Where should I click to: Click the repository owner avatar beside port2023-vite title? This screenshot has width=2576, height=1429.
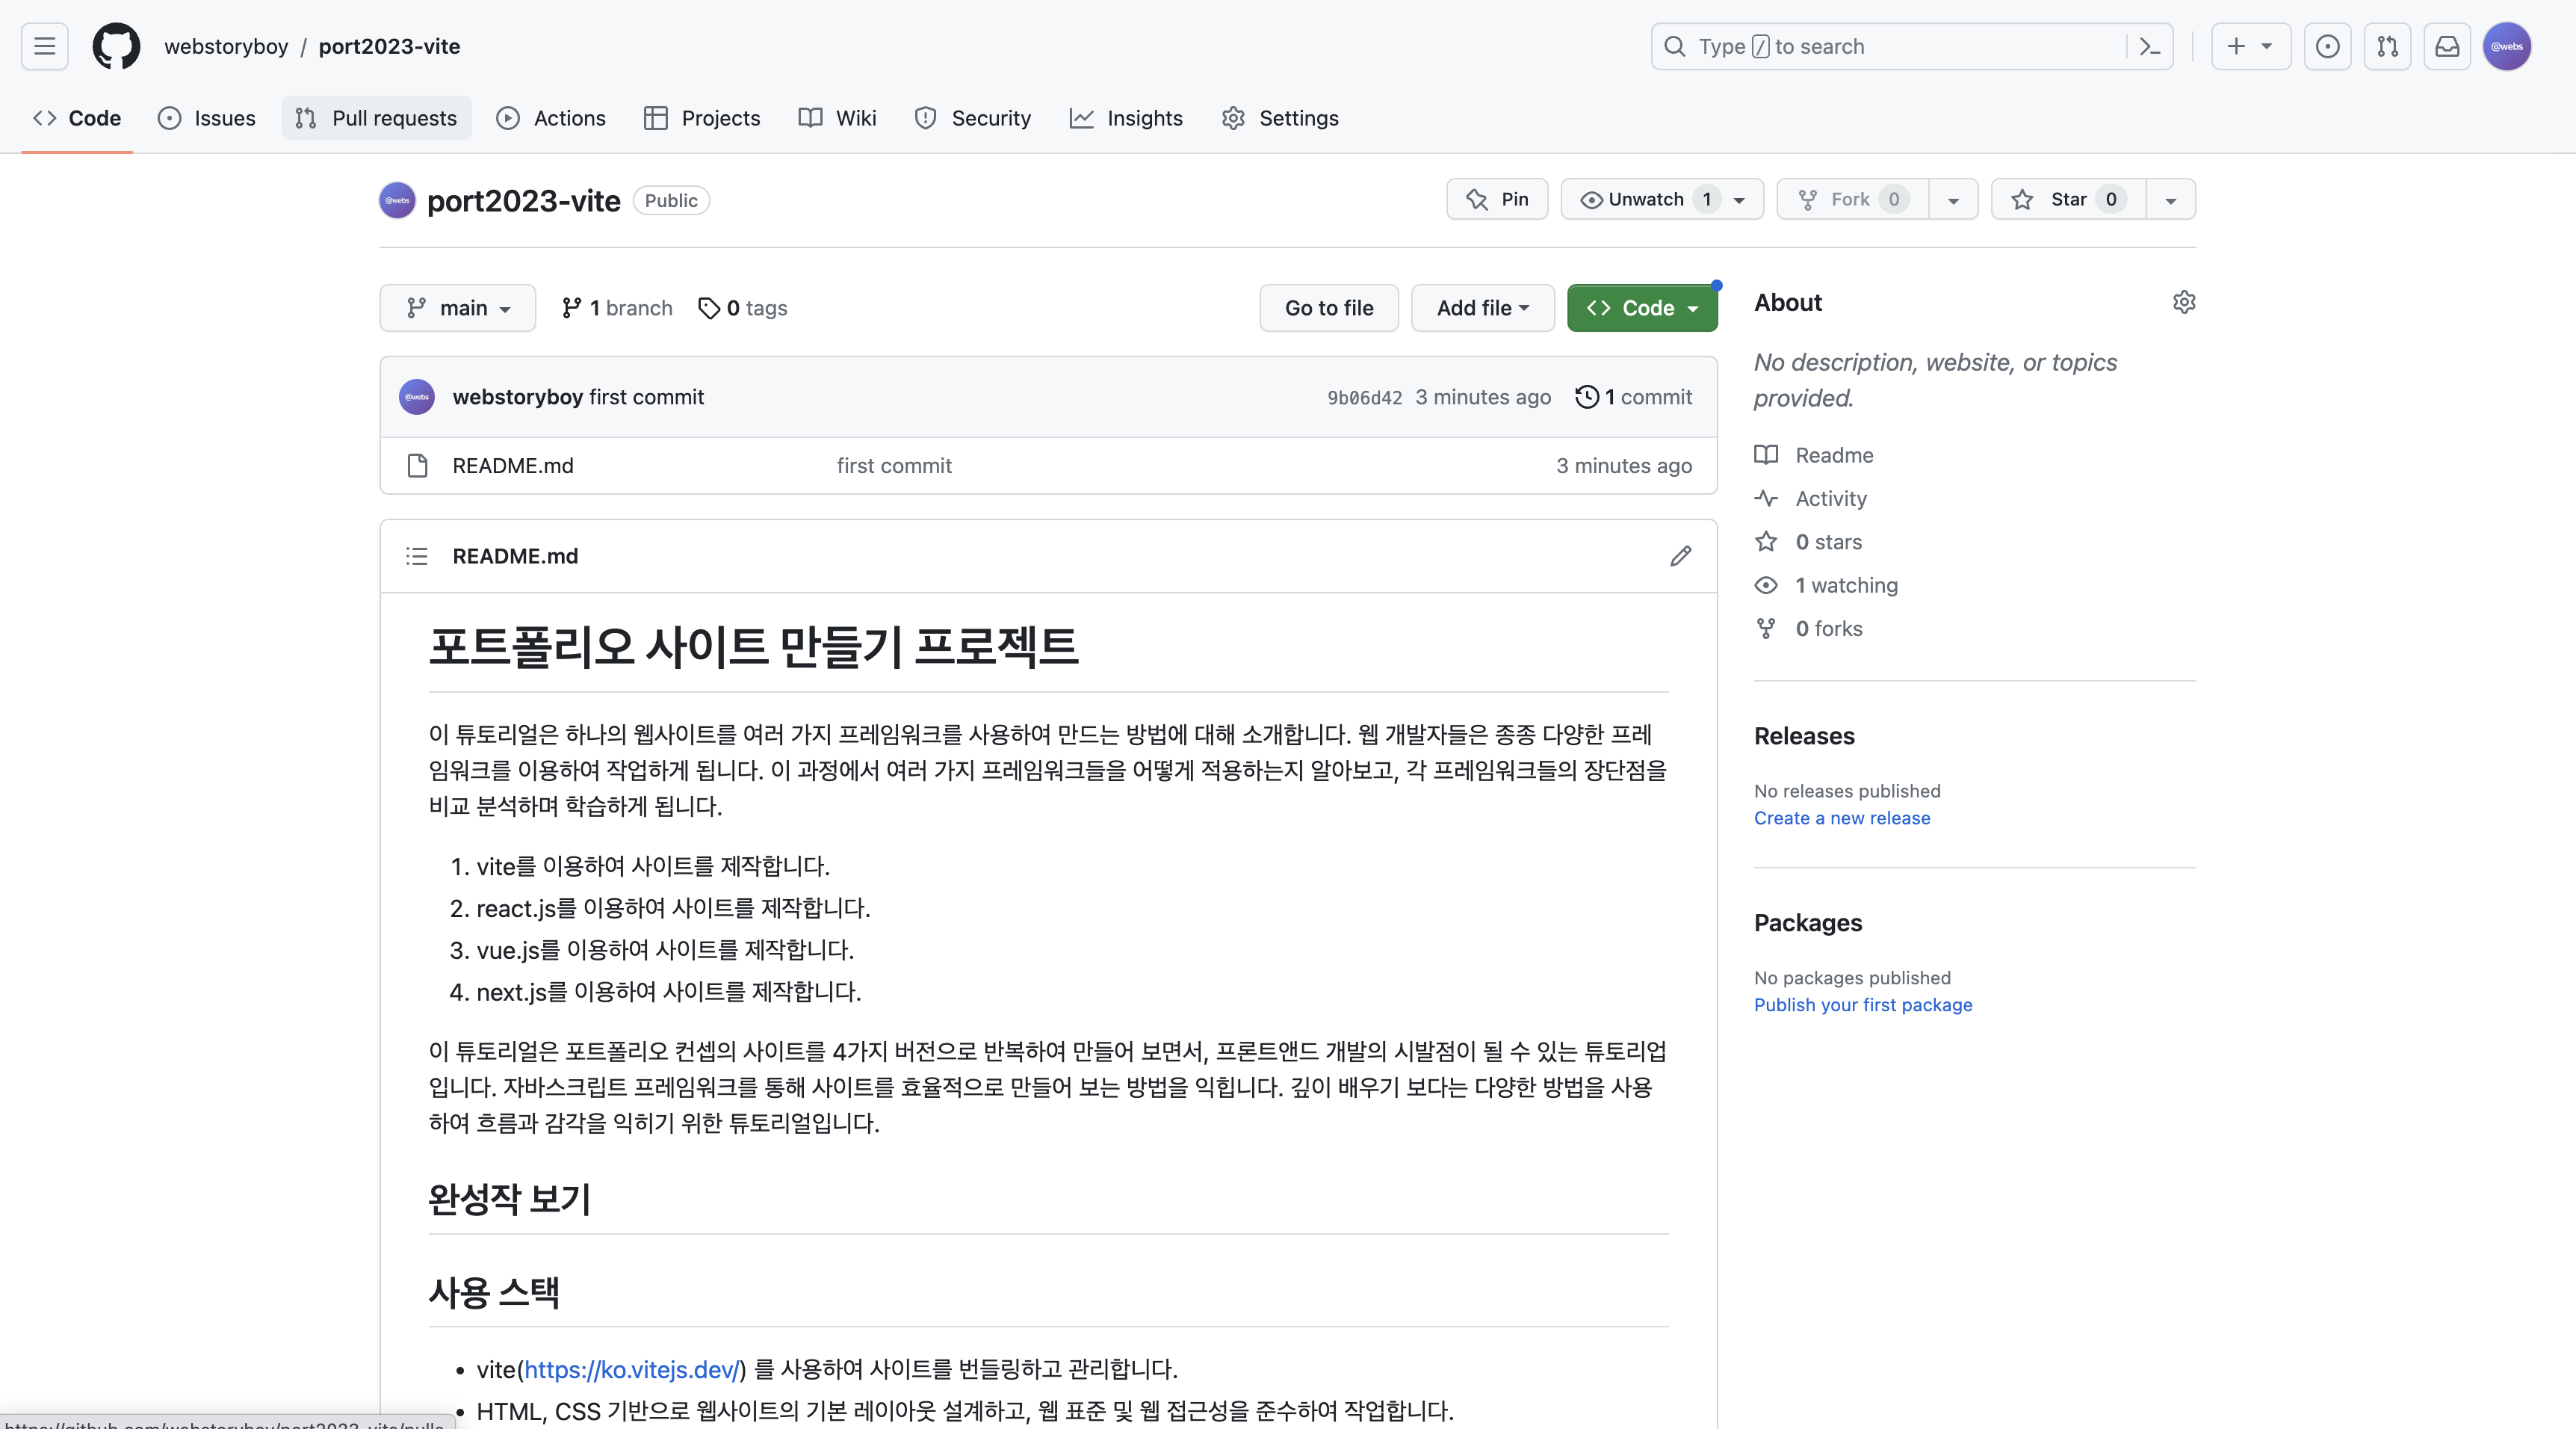pyautogui.click(x=397, y=200)
